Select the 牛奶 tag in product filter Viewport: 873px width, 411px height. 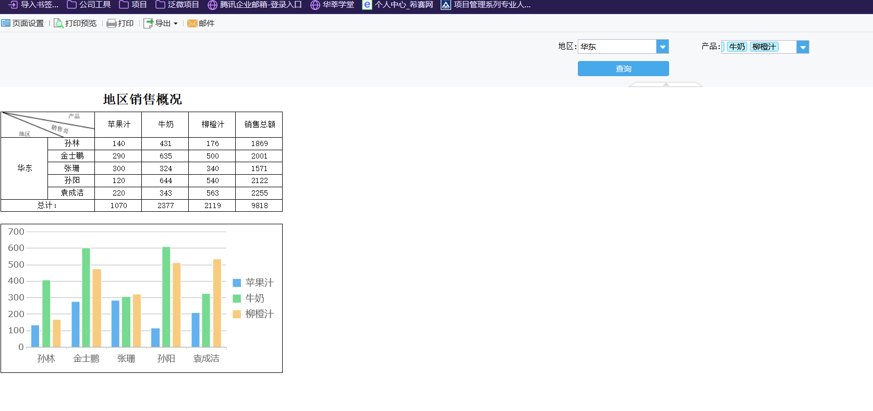point(737,47)
